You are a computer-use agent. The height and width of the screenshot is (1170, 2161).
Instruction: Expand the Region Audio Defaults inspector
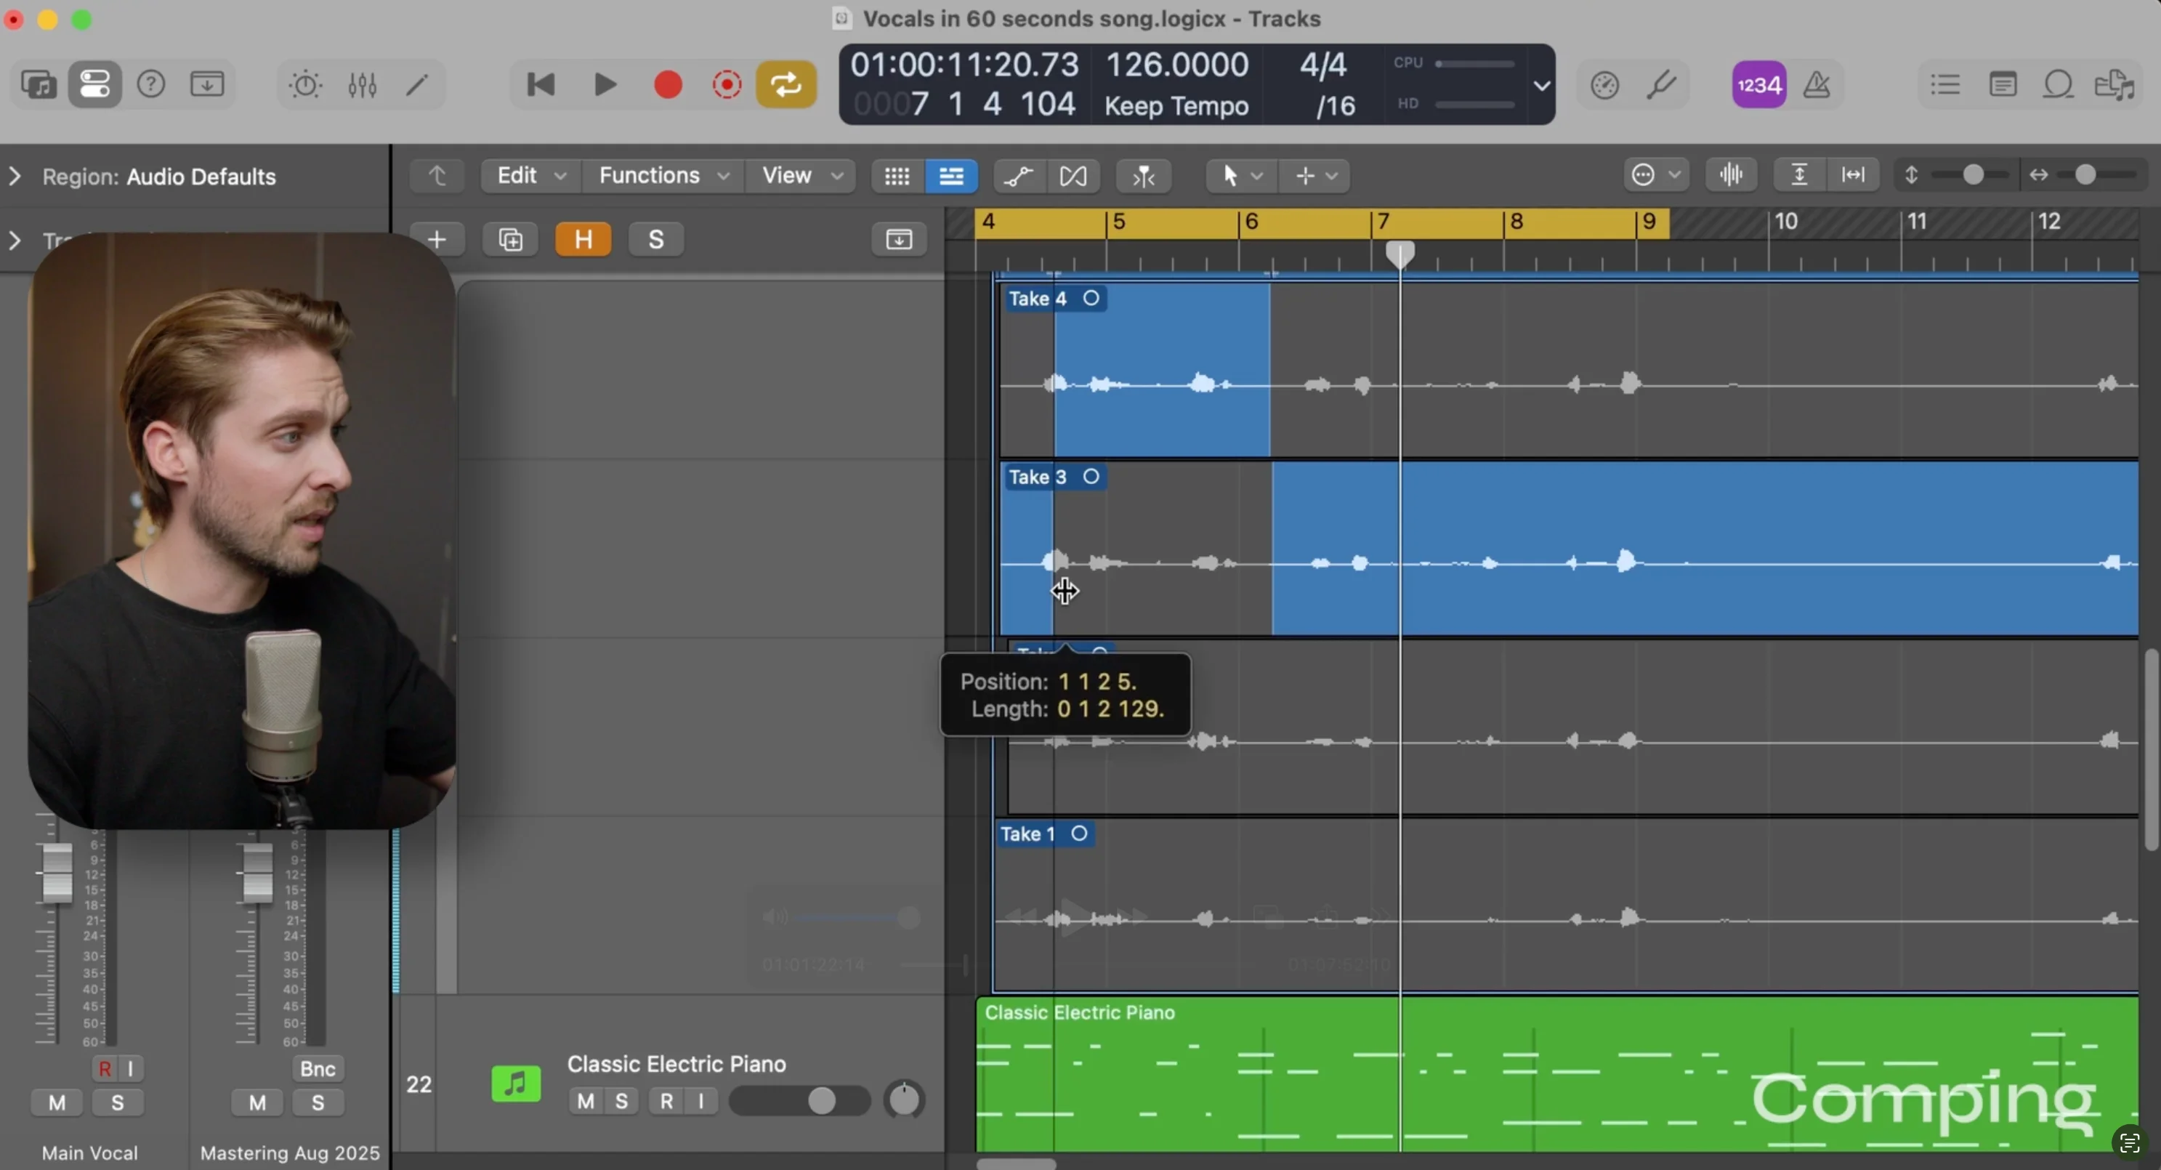(15, 176)
